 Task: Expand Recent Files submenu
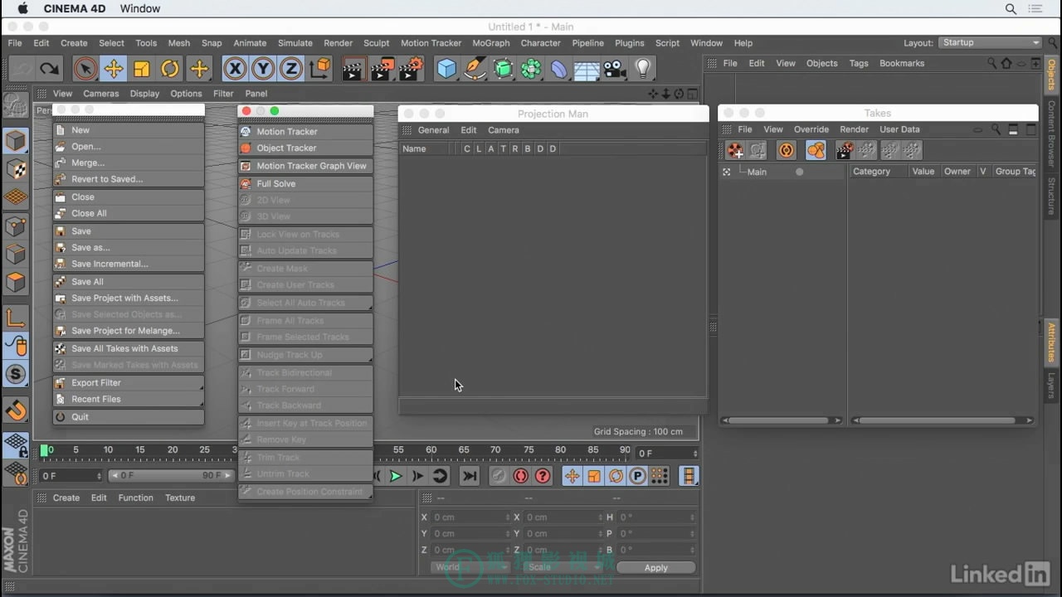[x=129, y=400]
